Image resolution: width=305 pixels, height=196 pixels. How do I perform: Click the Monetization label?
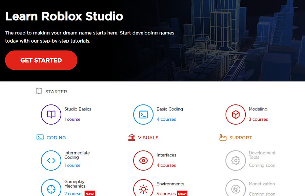(x=262, y=184)
